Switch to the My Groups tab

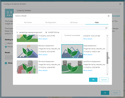pyautogui.click(x=74, y=22)
